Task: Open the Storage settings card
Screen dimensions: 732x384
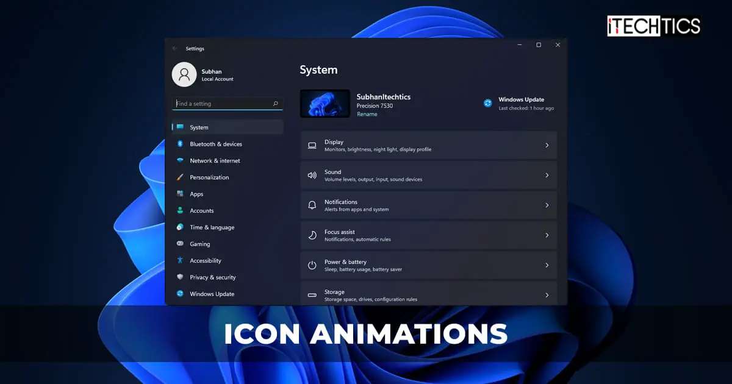Action: 428,293
